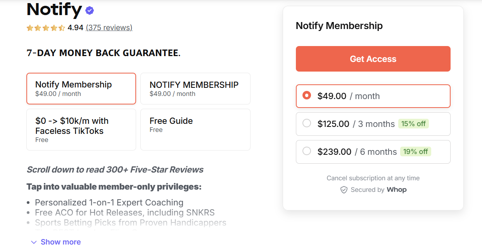482x248 pixels.
Task: Select the $239.00 for 6 months plan
Action: click(x=307, y=151)
